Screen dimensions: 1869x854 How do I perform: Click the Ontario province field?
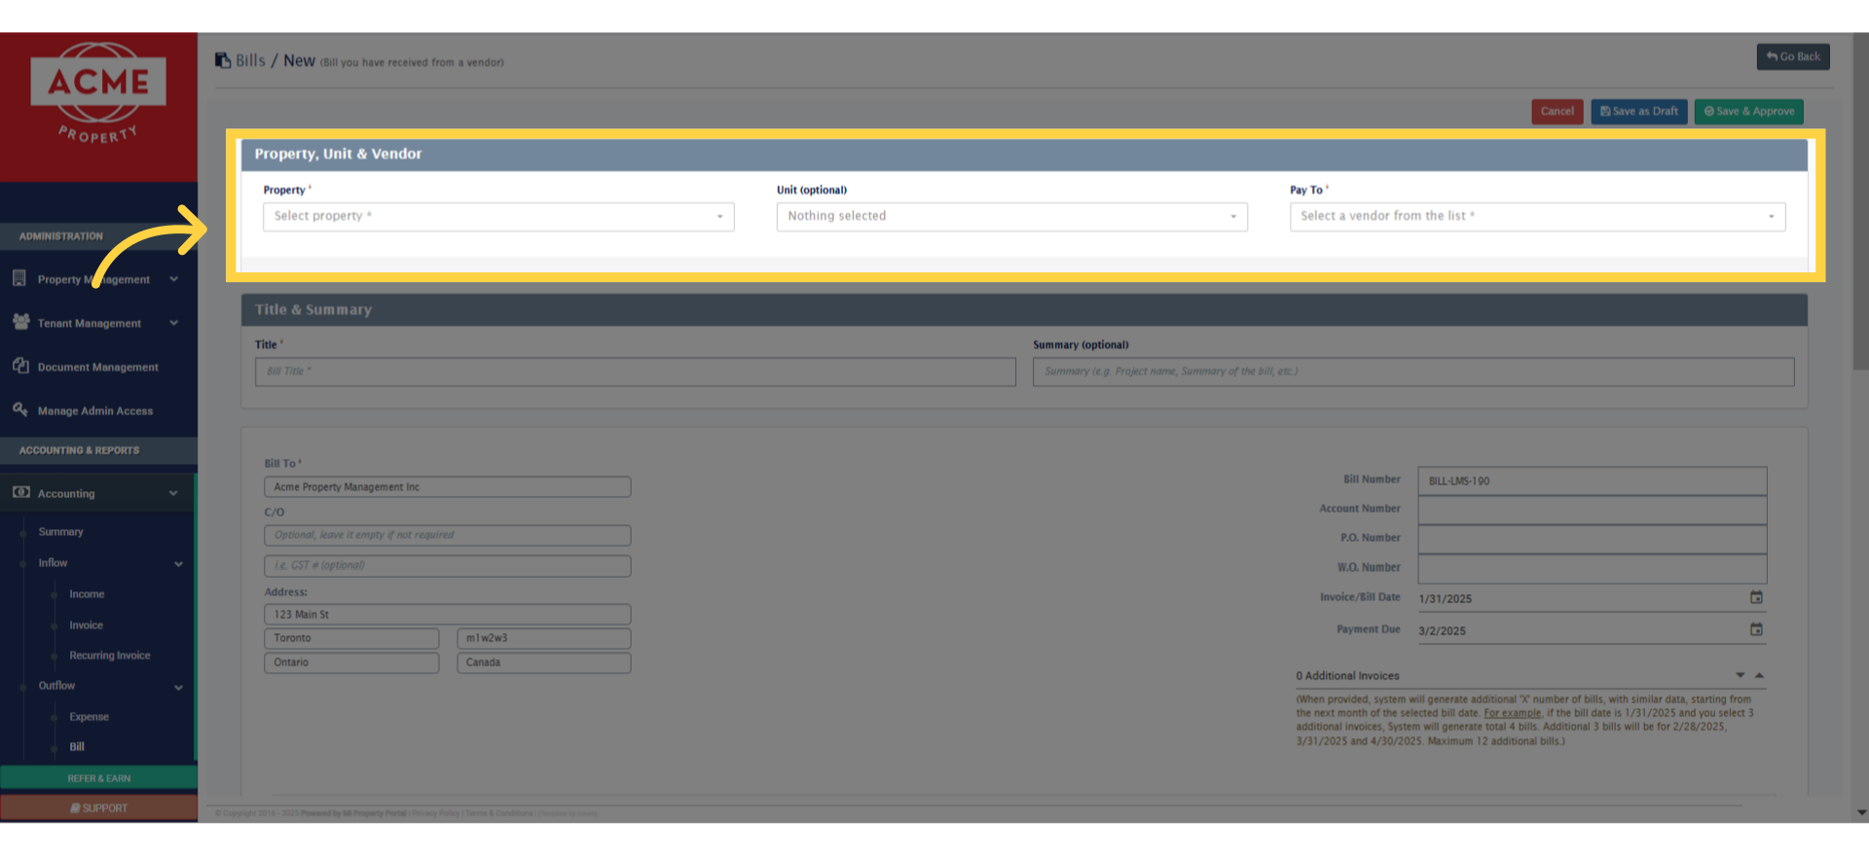(351, 662)
